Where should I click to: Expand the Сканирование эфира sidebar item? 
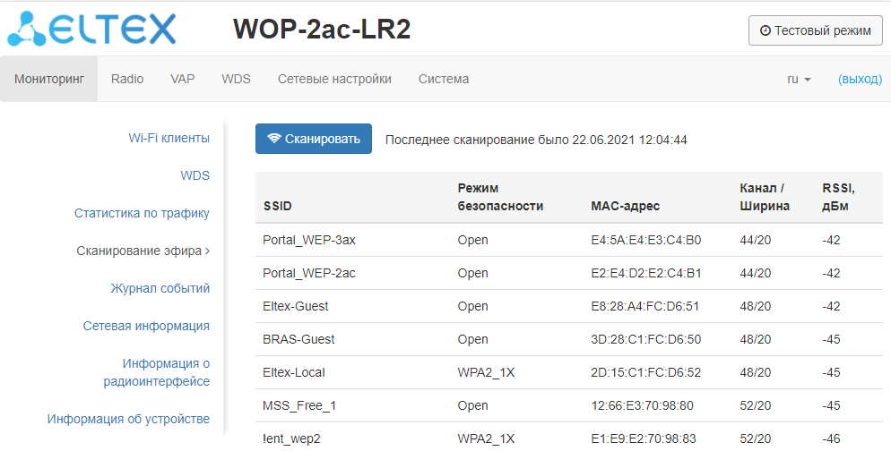coord(143,251)
